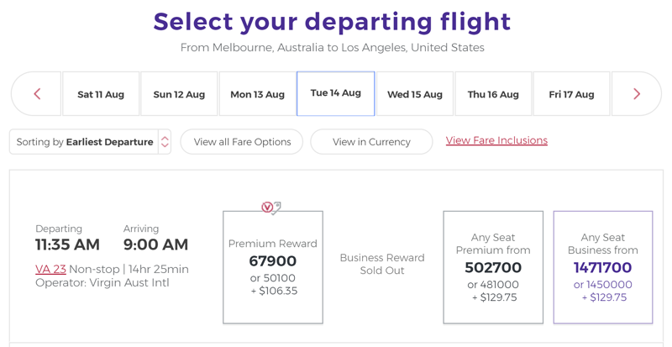Click the Velocity reward tag icon
672x347 pixels.
(271, 208)
